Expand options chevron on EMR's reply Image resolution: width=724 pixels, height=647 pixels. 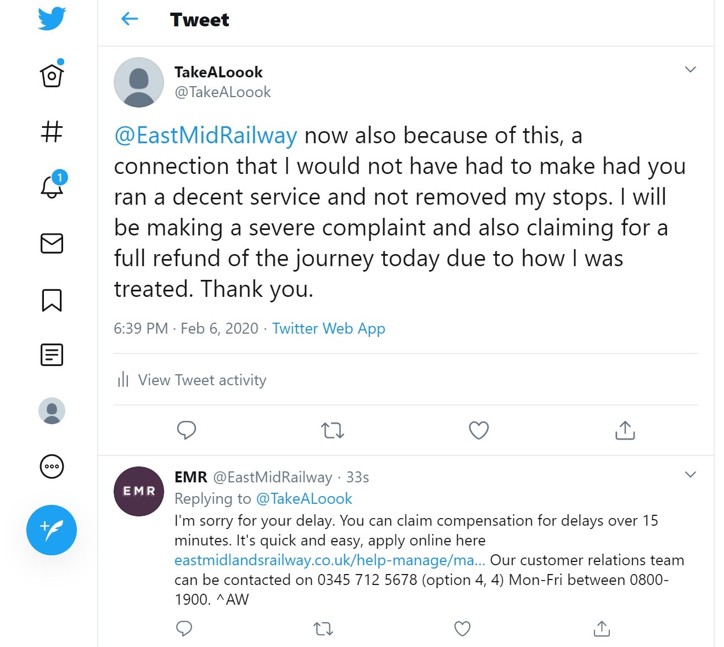(690, 475)
